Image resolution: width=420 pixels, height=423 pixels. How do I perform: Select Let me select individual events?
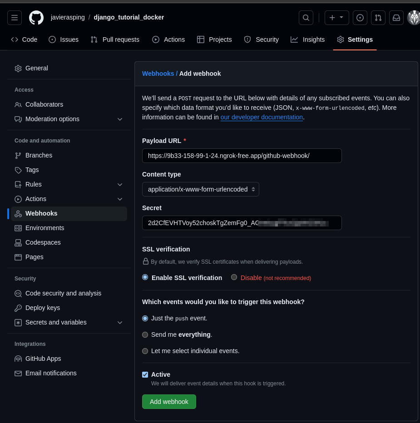point(145,351)
